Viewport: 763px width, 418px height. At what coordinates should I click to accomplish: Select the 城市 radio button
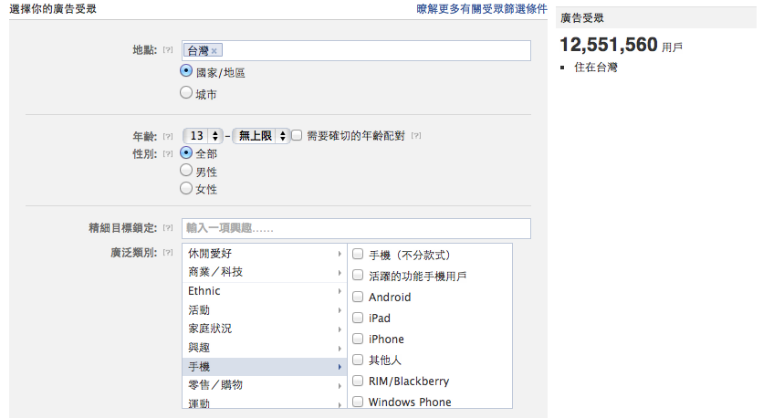pyautogui.click(x=186, y=92)
